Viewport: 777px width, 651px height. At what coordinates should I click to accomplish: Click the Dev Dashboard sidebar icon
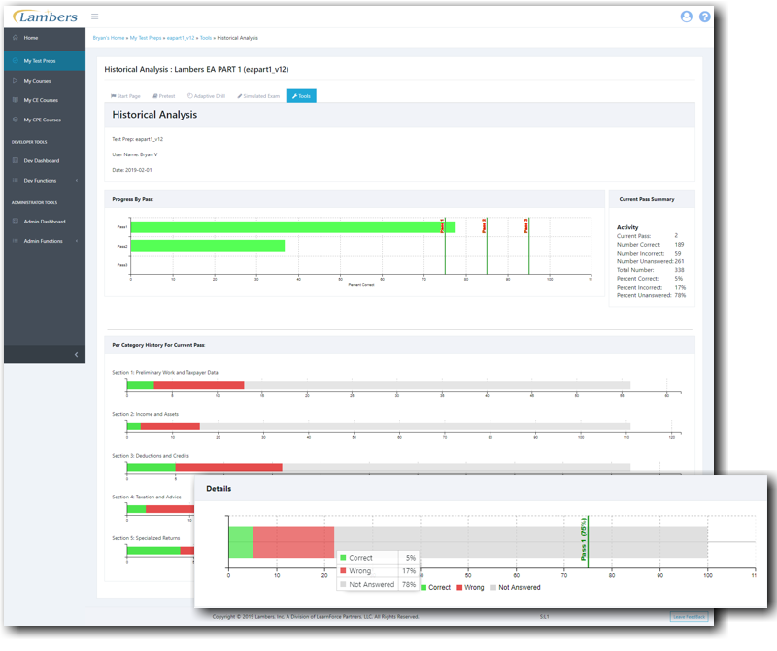(16, 160)
